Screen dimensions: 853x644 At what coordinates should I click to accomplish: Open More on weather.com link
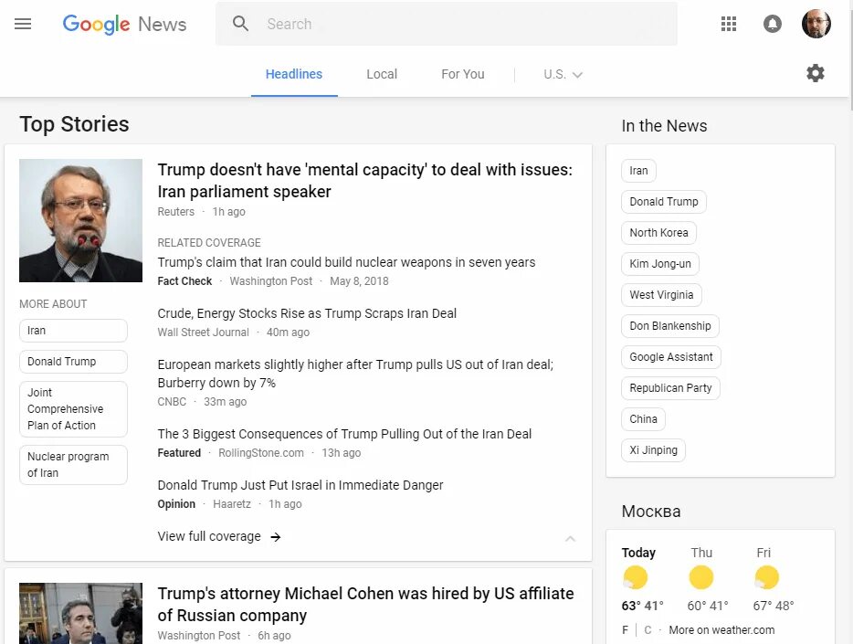point(721,630)
